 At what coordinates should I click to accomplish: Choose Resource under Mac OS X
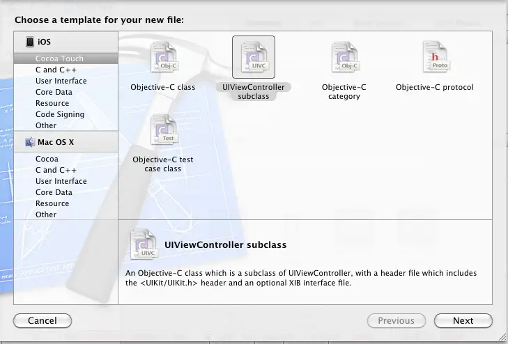(x=52, y=203)
